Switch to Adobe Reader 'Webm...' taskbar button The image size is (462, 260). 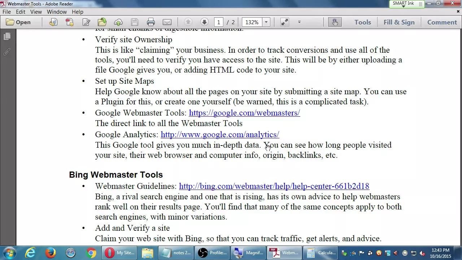pyautogui.click(x=284, y=253)
